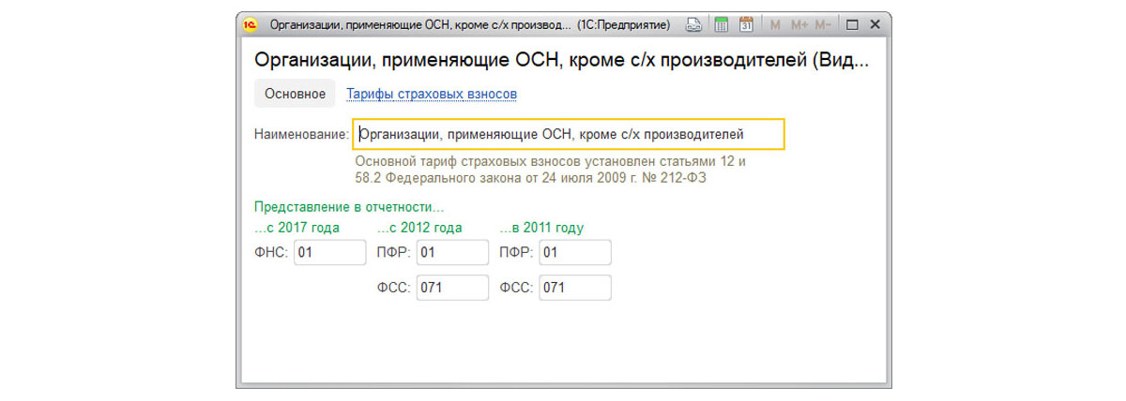Click the print preview icon in title bar

tap(693, 25)
